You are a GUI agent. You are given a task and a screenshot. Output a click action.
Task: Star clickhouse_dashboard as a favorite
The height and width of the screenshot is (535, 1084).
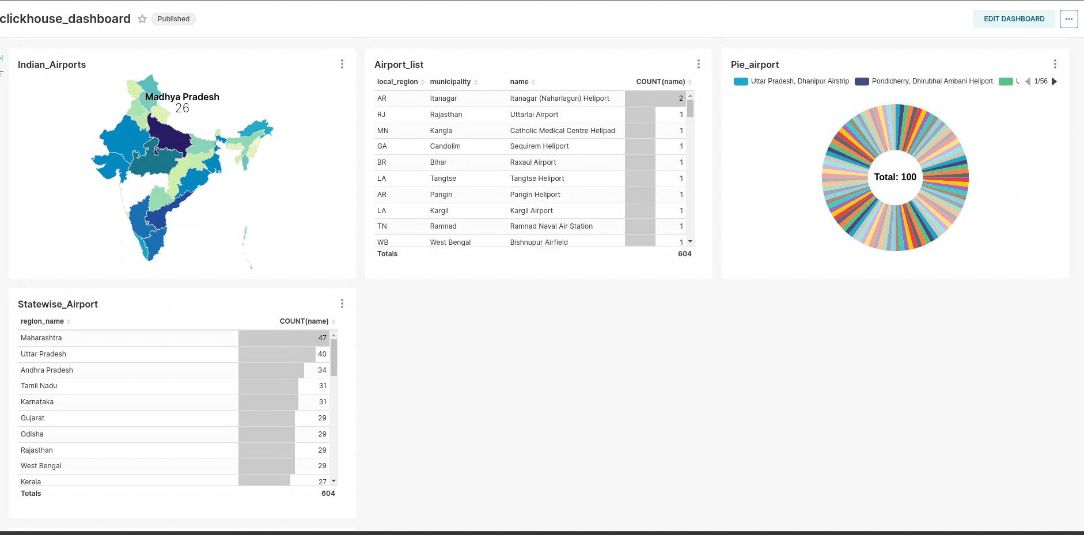pos(142,18)
